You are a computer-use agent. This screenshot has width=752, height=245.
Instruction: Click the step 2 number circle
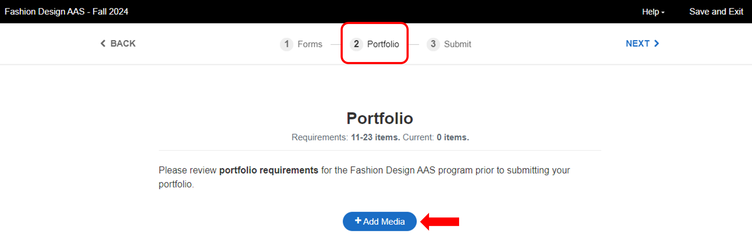[356, 44]
